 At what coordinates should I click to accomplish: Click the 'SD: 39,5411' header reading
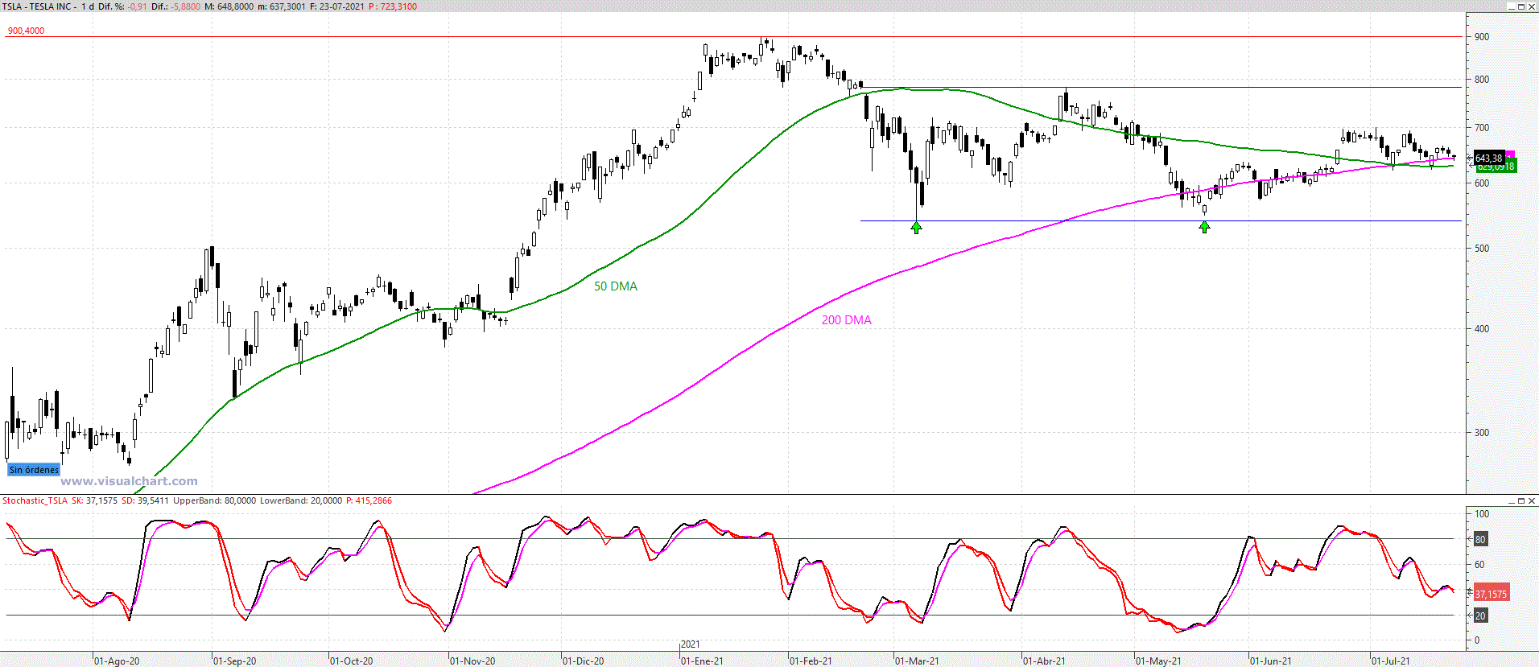coord(145,500)
